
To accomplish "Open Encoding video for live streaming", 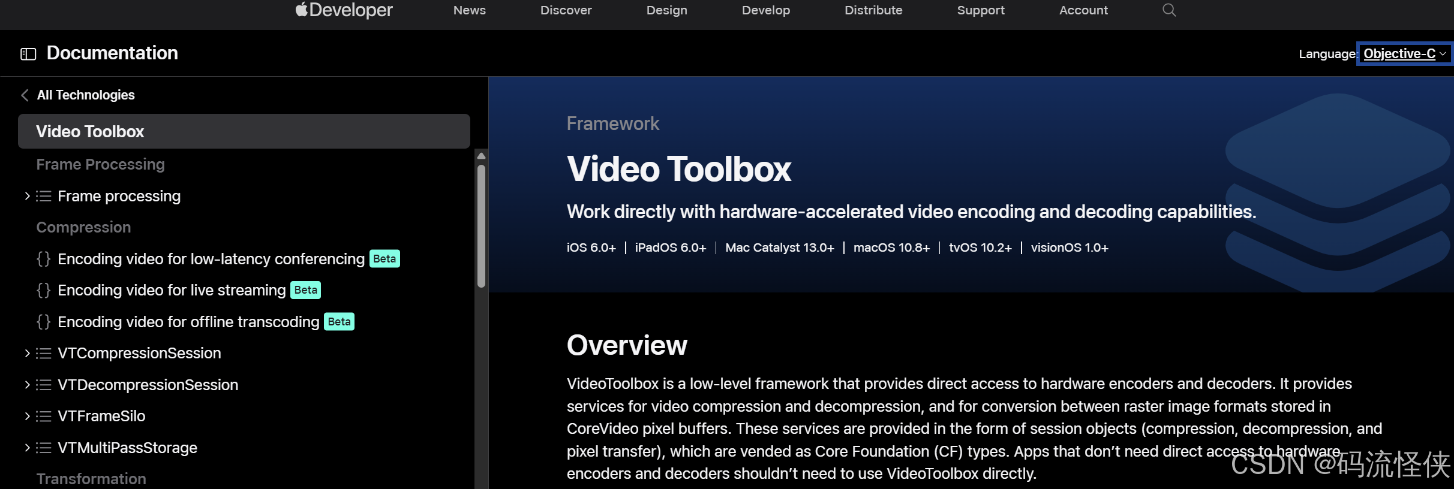I will (172, 290).
